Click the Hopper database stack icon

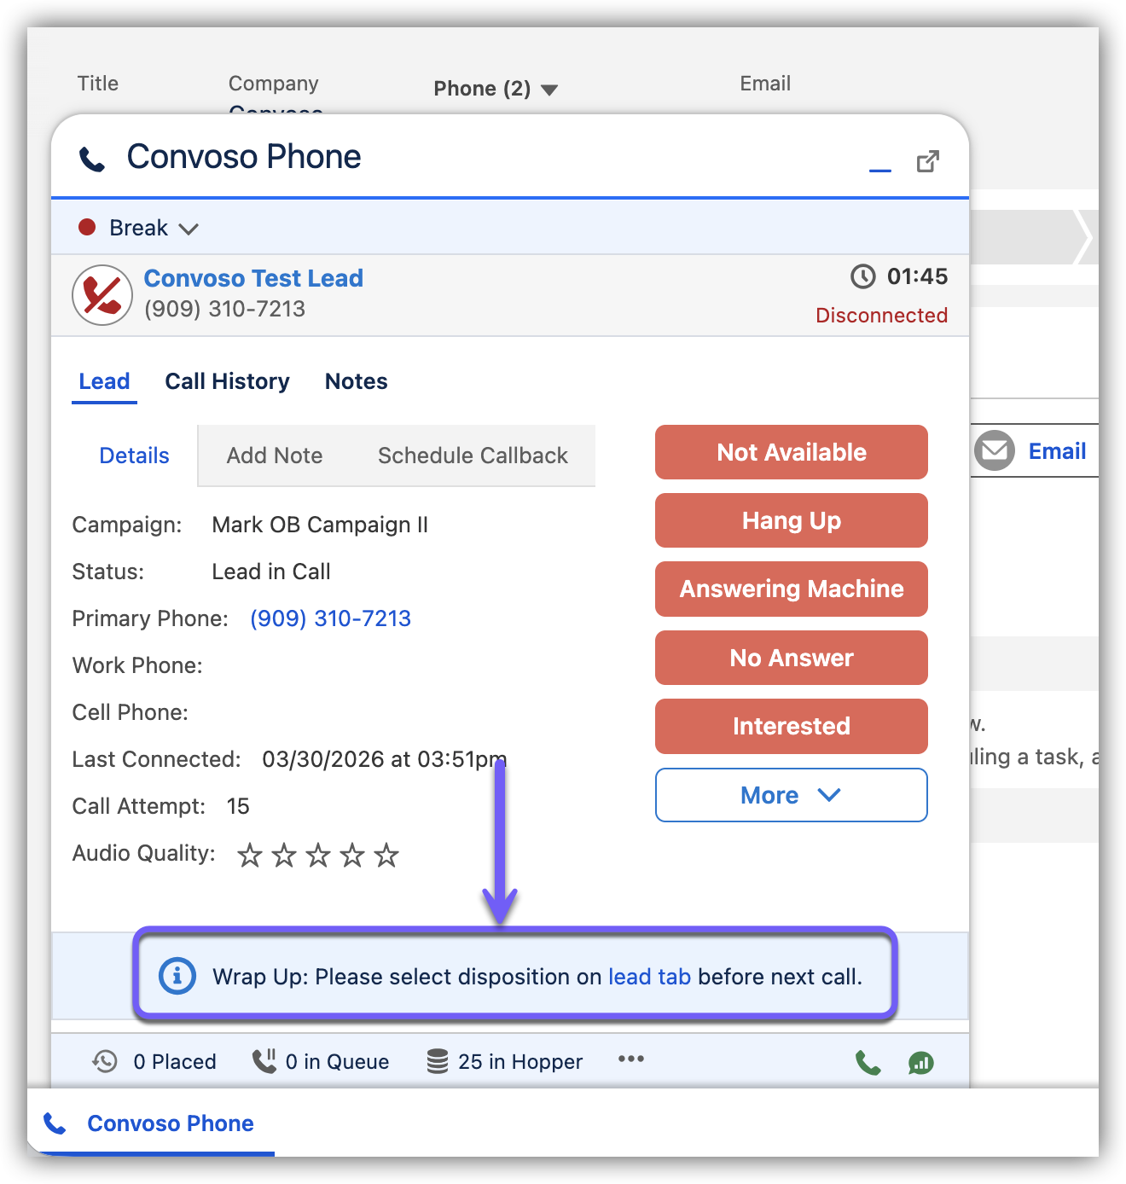click(438, 1061)
